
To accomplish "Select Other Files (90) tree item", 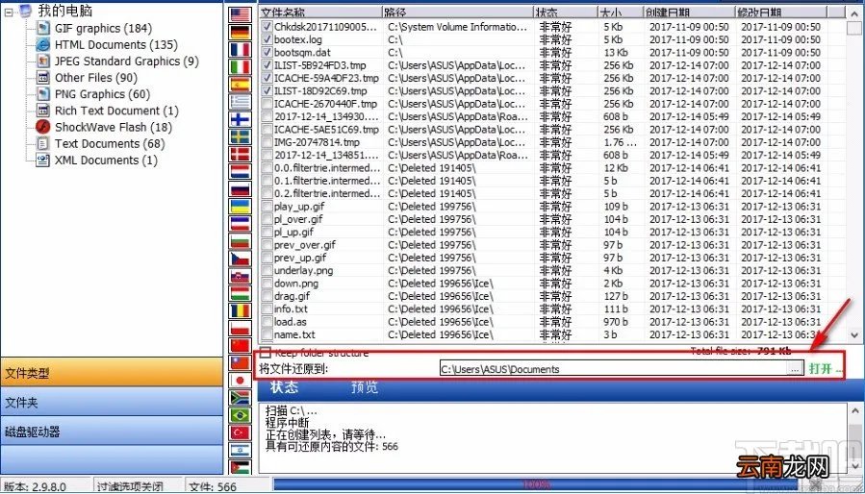I will (x=96, y=78).
